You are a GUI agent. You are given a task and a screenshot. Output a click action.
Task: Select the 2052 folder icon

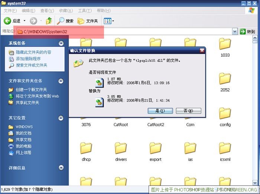coord(225,78)
